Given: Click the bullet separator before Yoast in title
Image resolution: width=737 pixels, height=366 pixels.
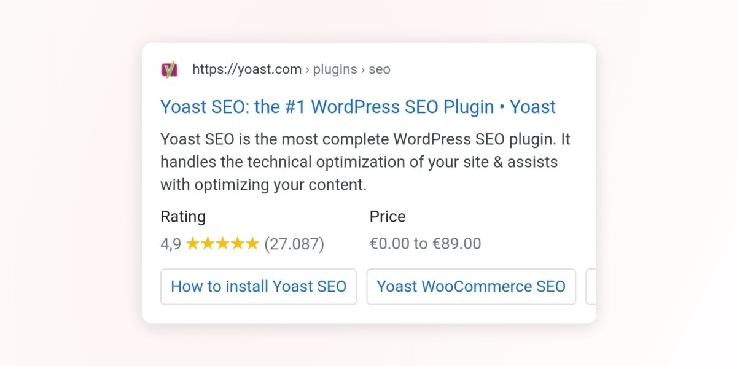Looking at the screenshot, I should tap(502, 107).
